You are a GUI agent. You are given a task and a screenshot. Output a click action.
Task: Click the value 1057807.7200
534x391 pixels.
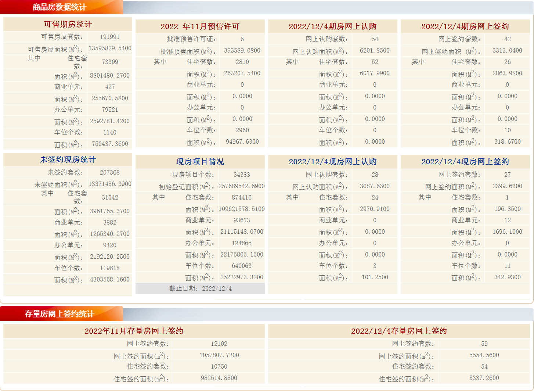pos(219,355)
